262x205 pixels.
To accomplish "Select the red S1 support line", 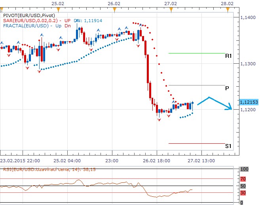I will (196, 143).
